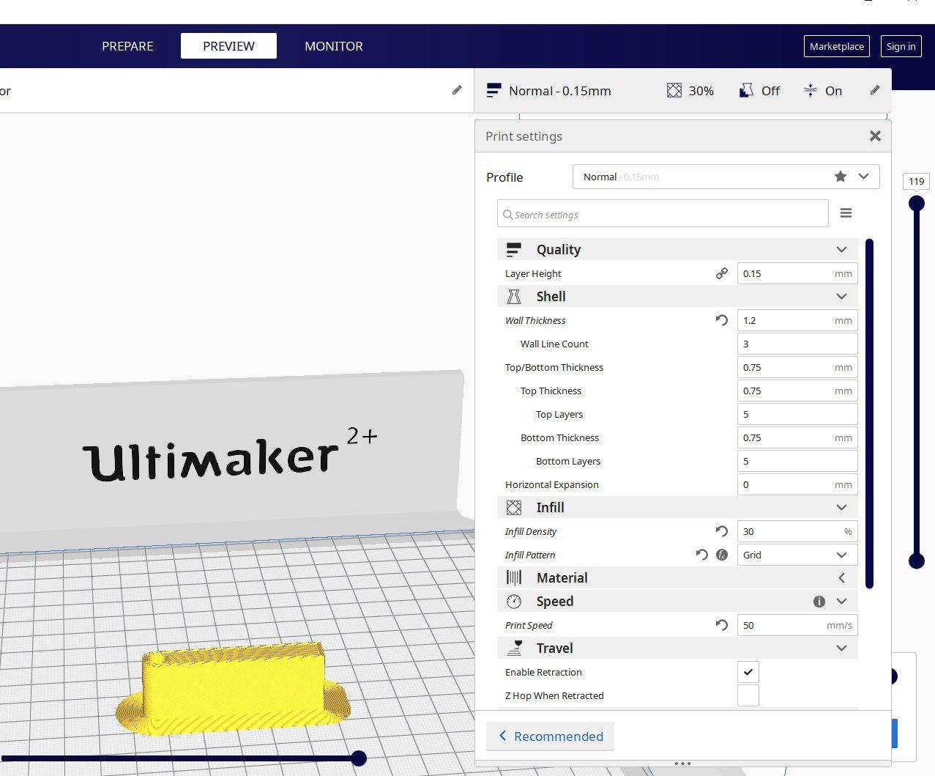This screenshot has height=776, width=935.
Task: Click the Travel section icon
Action: [x=514, y=648]
